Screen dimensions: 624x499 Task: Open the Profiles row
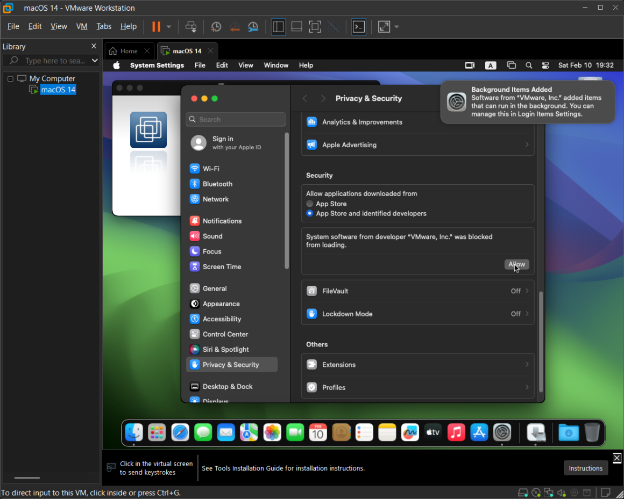coord(417,387)
